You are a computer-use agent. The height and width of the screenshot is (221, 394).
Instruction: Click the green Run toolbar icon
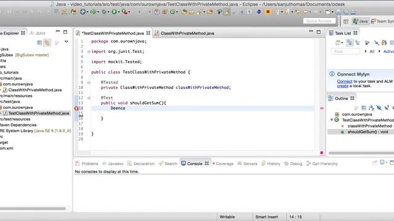(114, 12)
